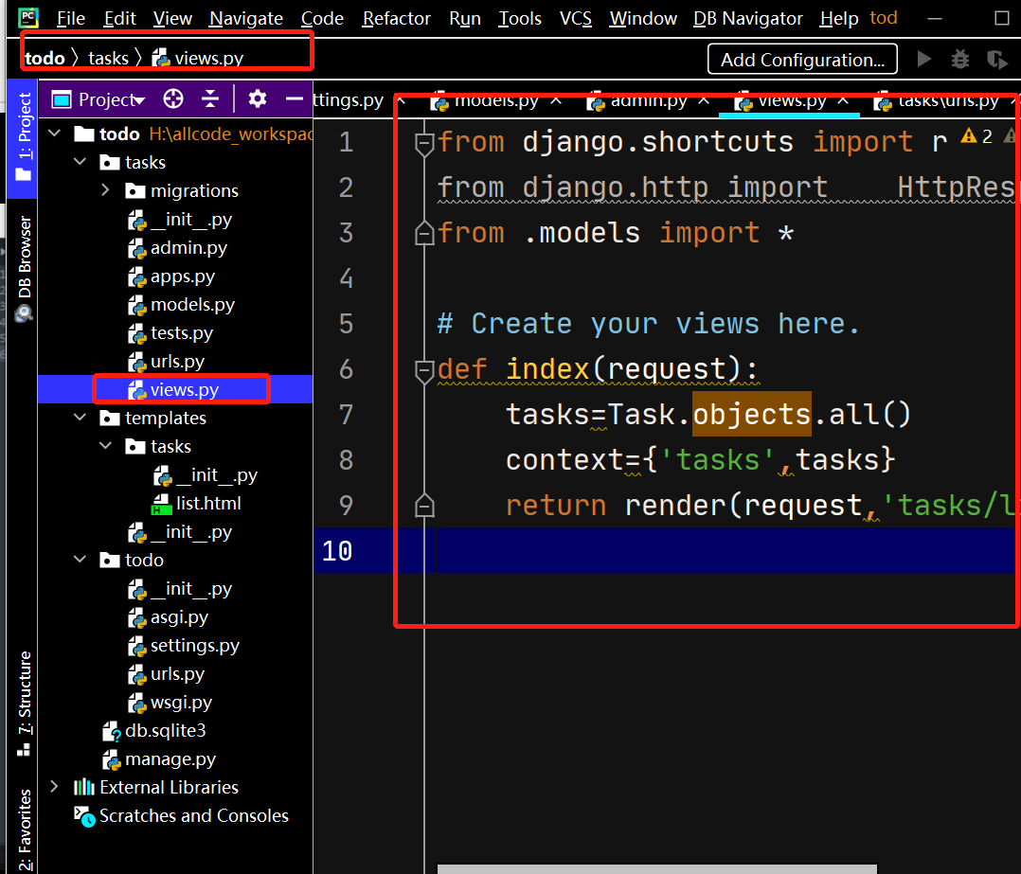Collapse the tasks folder under templates

coord(105,446)
